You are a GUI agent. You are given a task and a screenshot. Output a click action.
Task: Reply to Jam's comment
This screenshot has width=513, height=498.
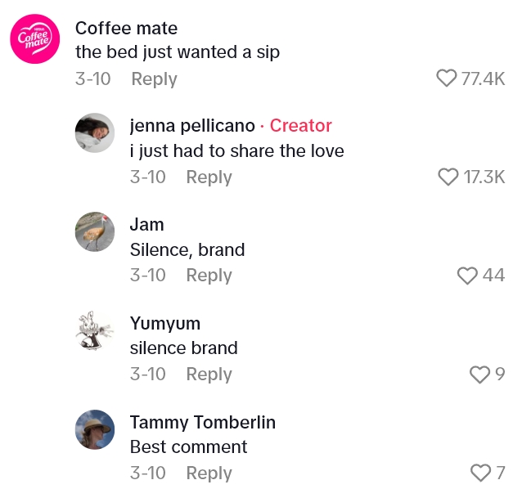tap(209, 276)
